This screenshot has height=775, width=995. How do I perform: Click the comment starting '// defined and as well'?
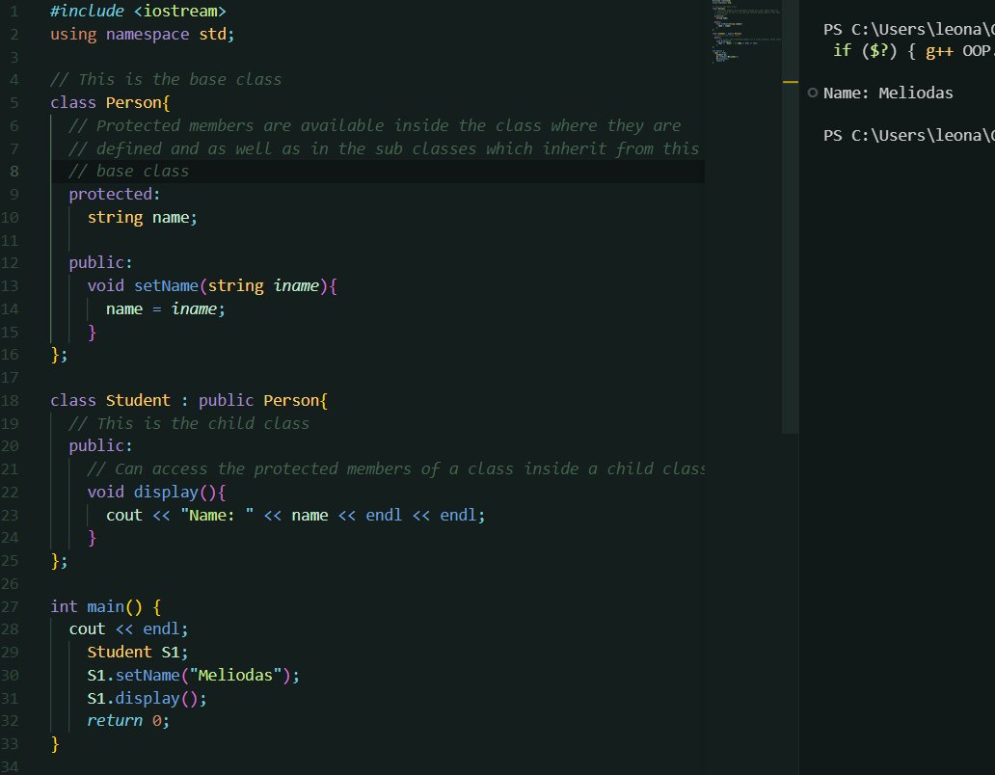point(384,148)
